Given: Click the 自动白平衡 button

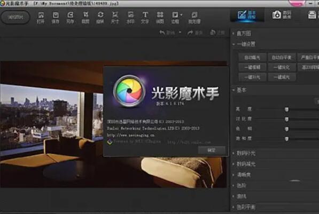Looking at the screenshot, I should tap(282, 58).
